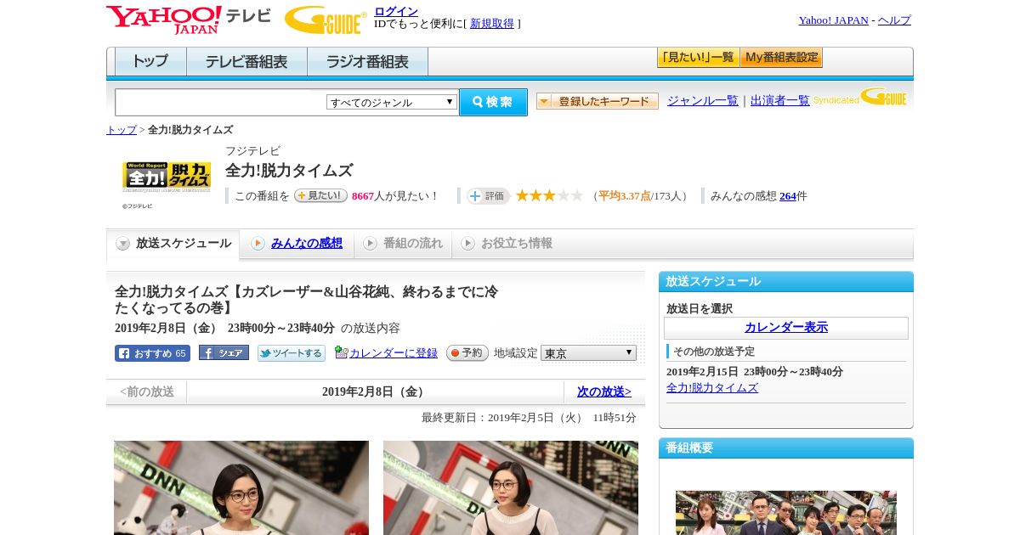This screenshot has width=1020, height=535.
Task: Open My番組表設定
Action: click(781, 58)
